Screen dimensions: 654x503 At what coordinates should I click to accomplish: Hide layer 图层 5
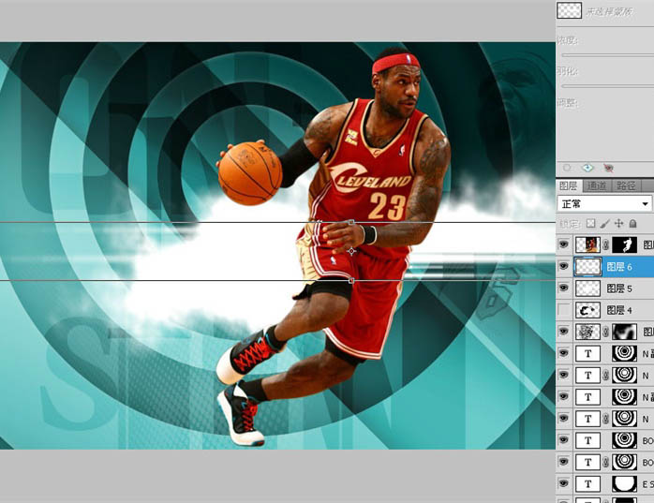pos(563,288)
